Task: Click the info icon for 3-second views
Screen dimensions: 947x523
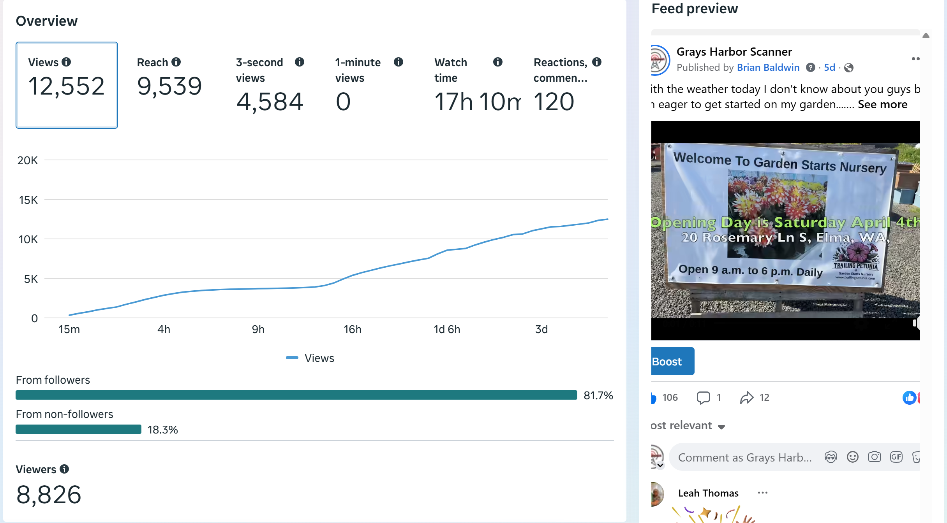Action: 299,62
